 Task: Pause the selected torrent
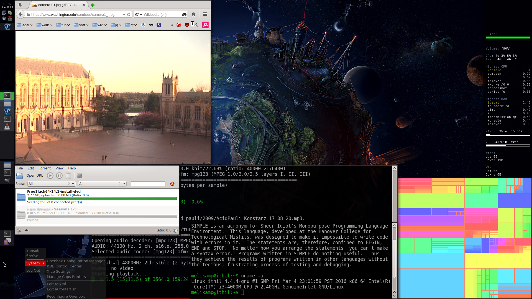point(59,176)
